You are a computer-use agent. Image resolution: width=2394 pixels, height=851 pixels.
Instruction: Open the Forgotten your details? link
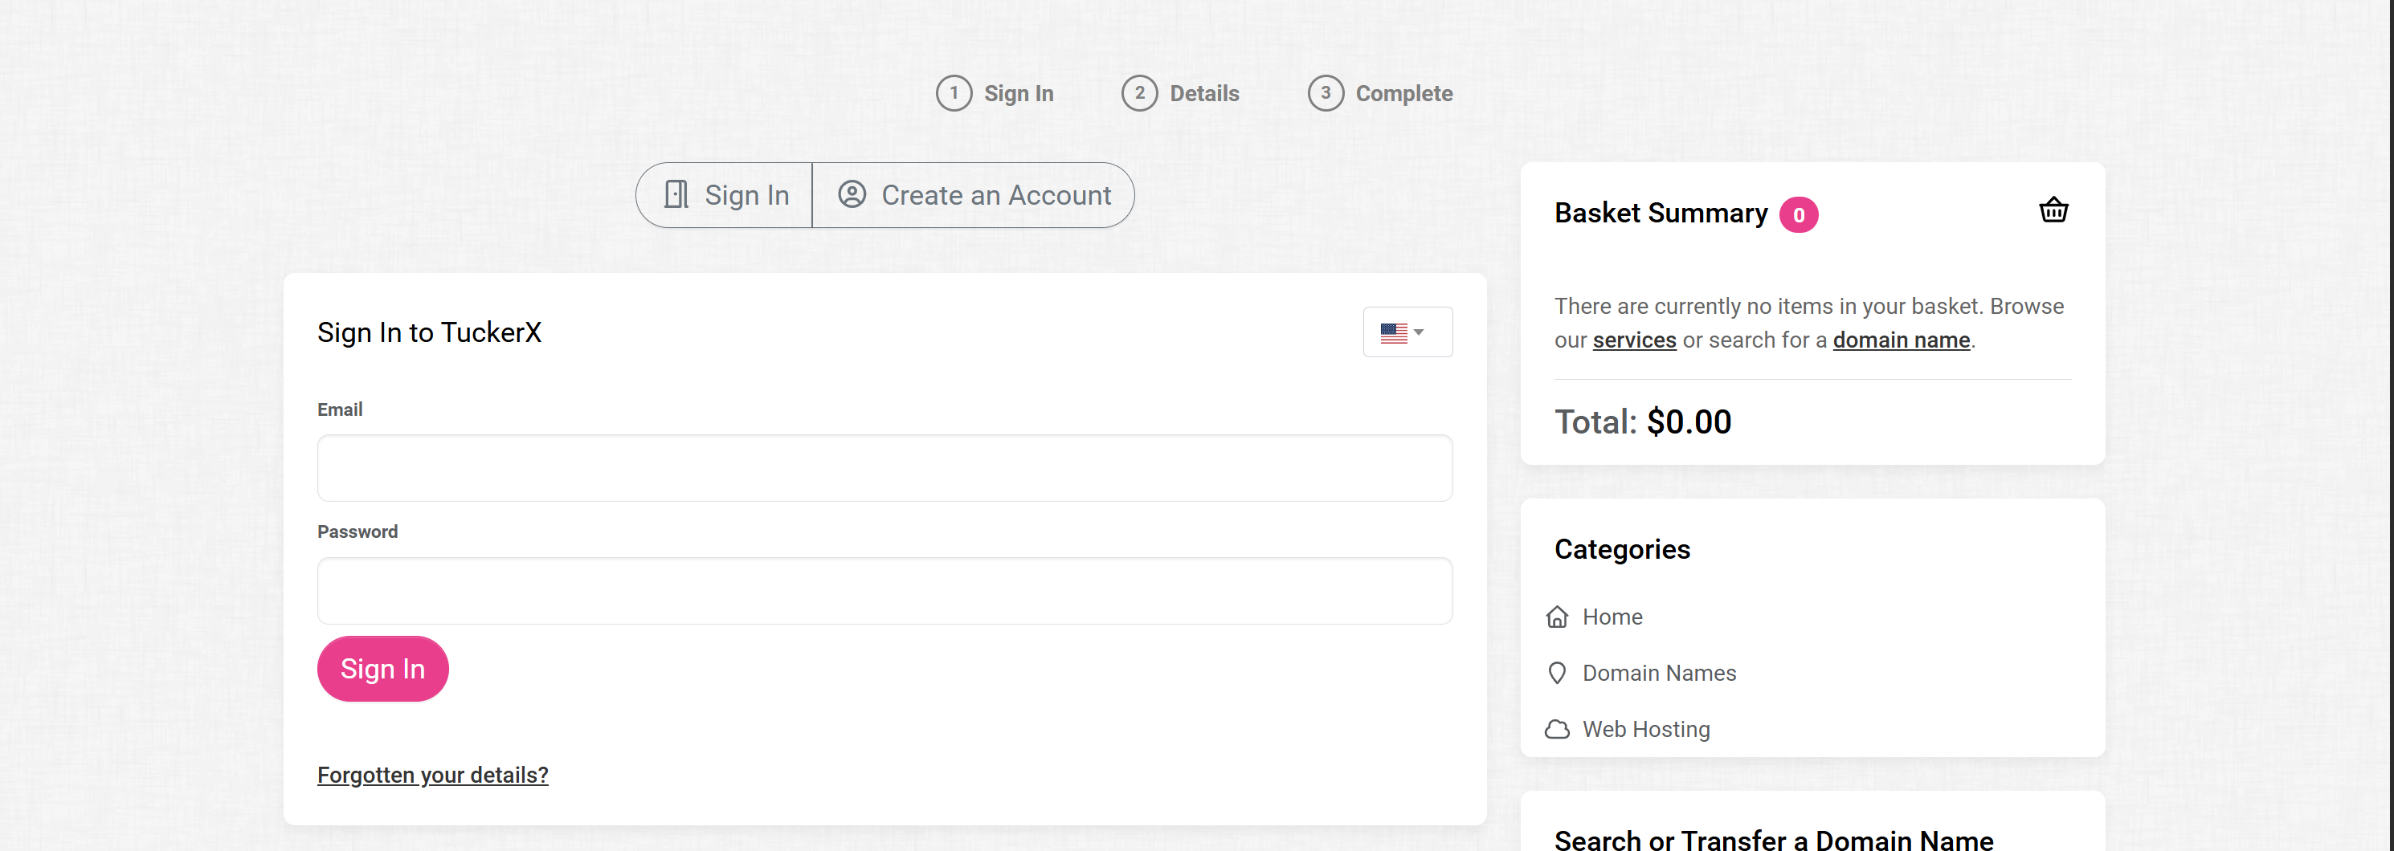432,775
